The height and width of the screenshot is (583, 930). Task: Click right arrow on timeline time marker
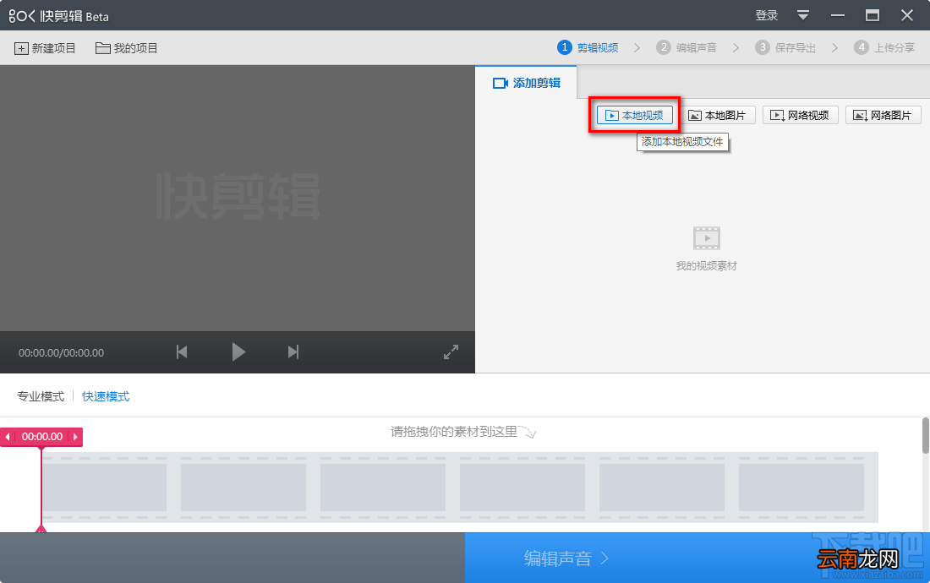[75, 437]
